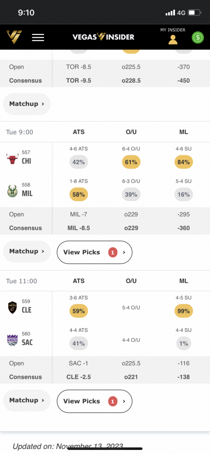Viewport: 210px width, 454px height.
Task: Tap the Sacramento Kings team logo
Action: pyautogui.click(x=12, y=340)
